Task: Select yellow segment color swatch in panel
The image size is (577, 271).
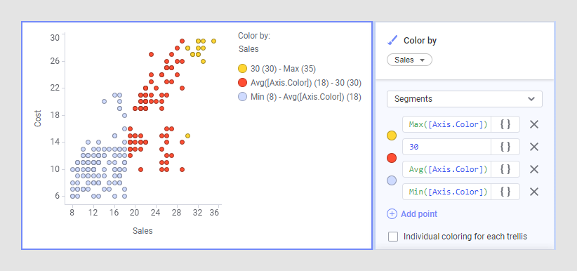Action: click(392, 136)
